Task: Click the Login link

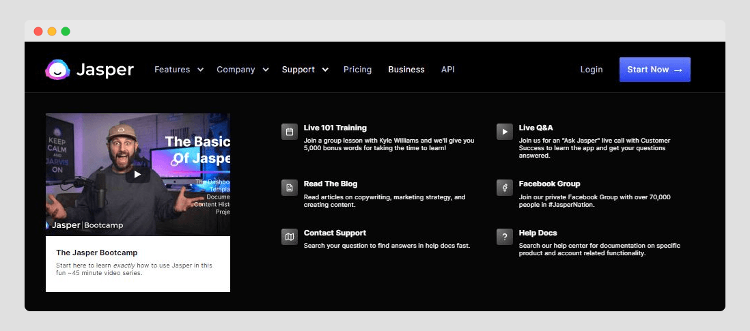Action: tap(592, 70)
